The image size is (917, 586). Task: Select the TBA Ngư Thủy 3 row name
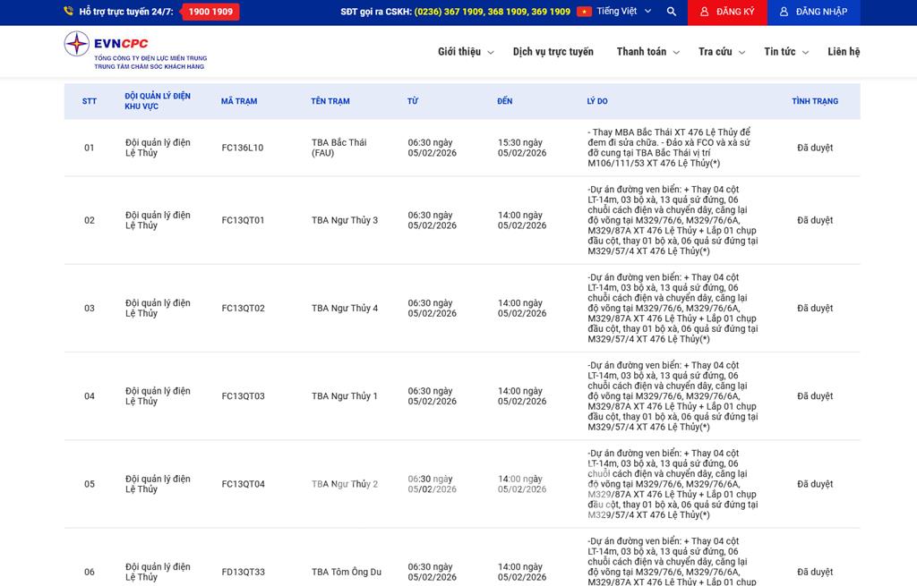click(345, 220)
